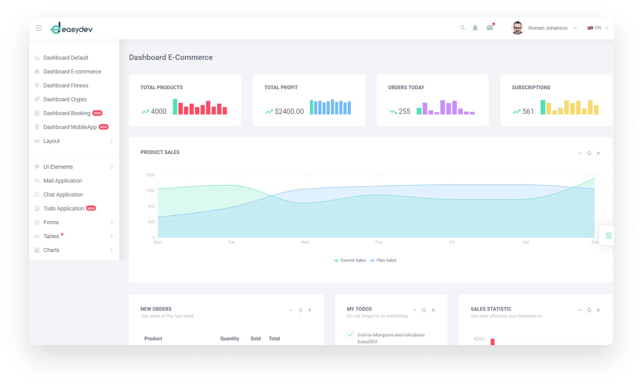Refresh the New Orders panel
Image resolution: width=643 pixels, height=386 pixels.
tap(300, 310)
